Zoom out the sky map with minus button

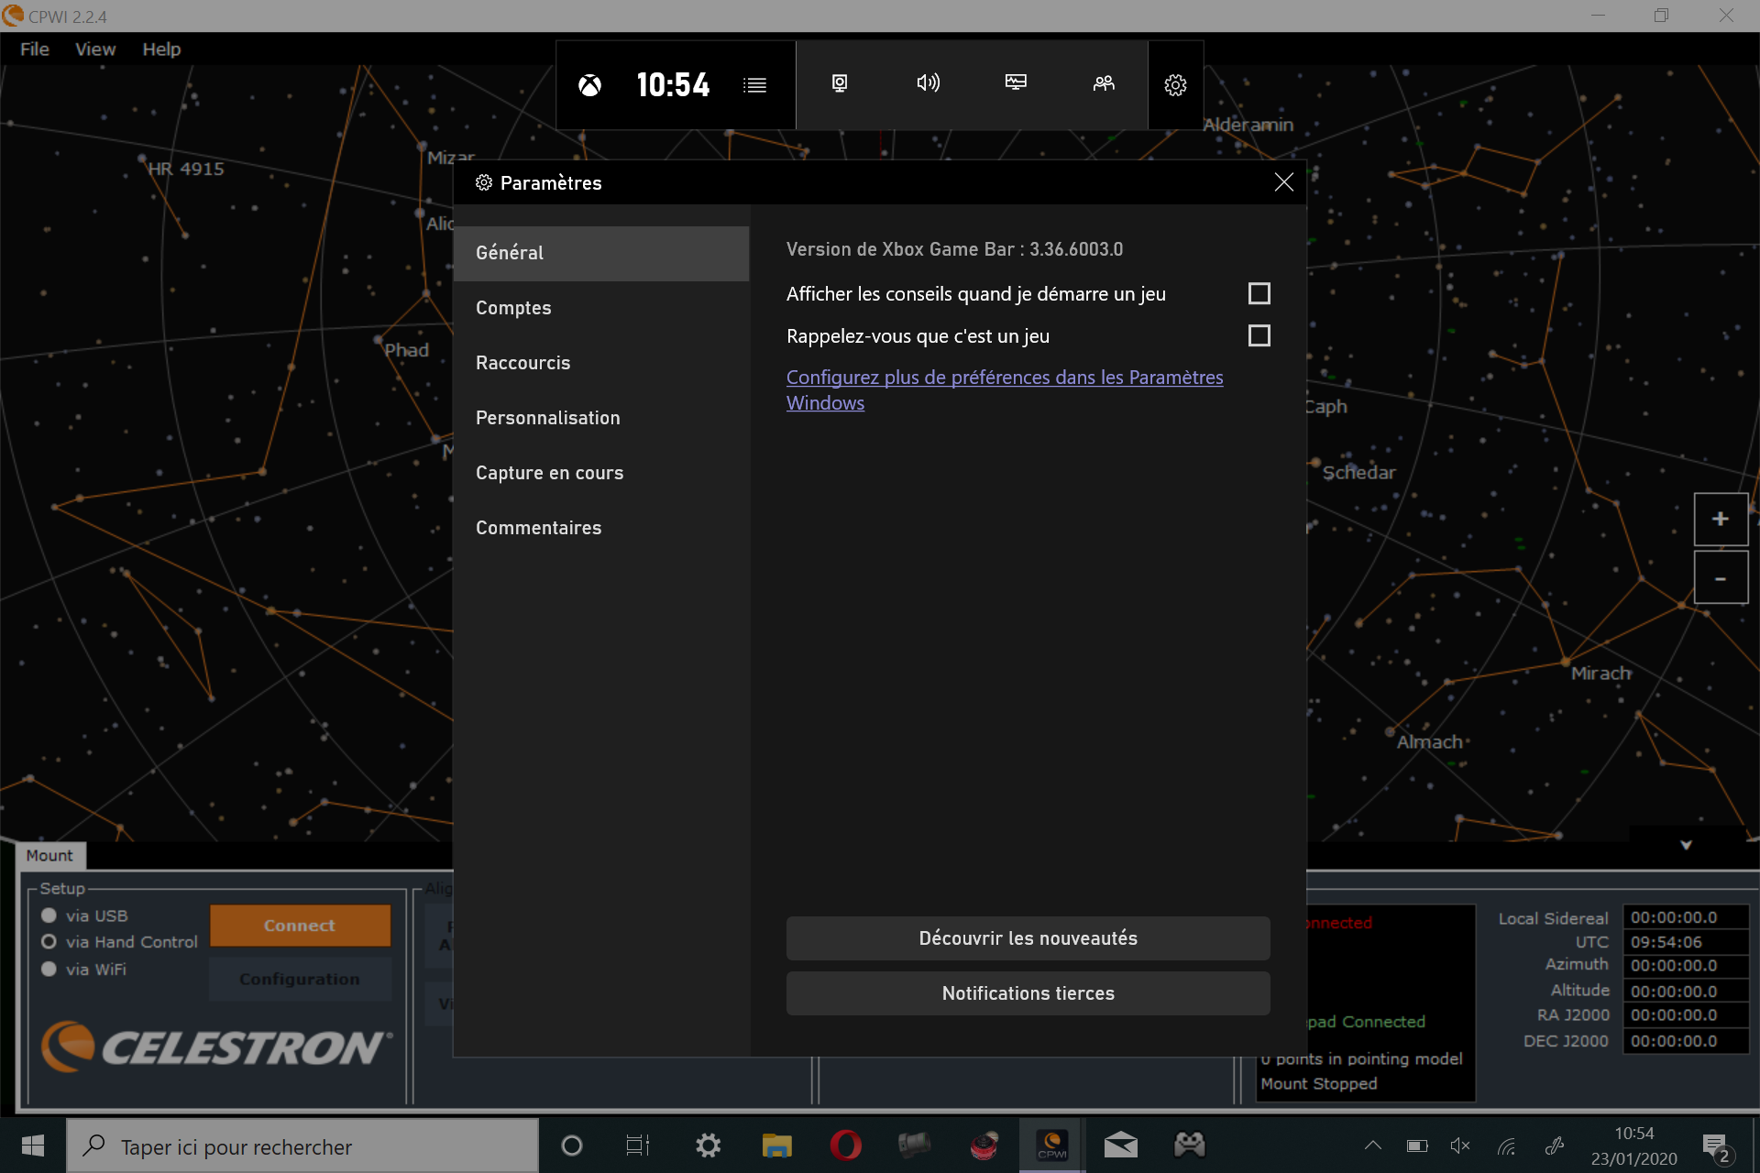click(x=1721, y=578)
